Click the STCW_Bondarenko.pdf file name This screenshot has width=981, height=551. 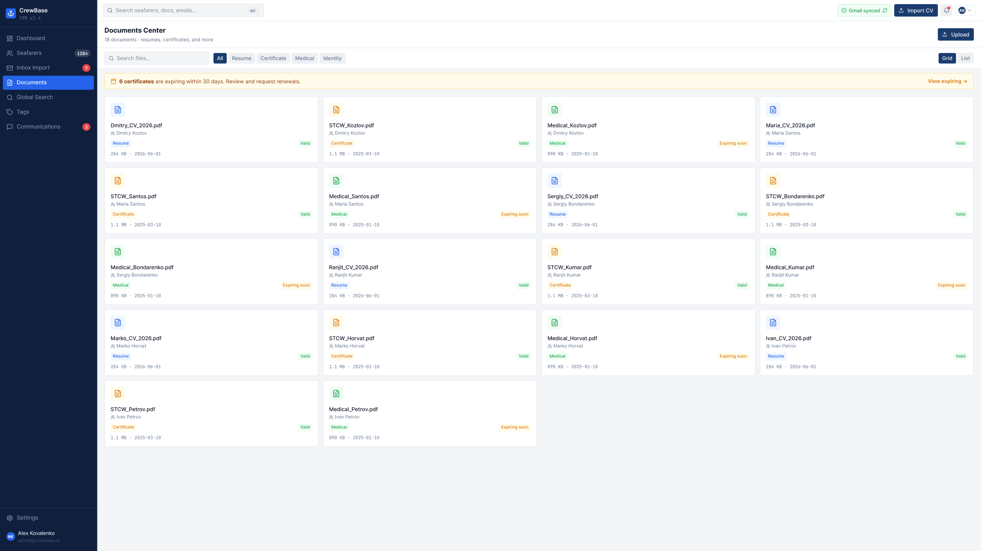click(x=795, y=196)
